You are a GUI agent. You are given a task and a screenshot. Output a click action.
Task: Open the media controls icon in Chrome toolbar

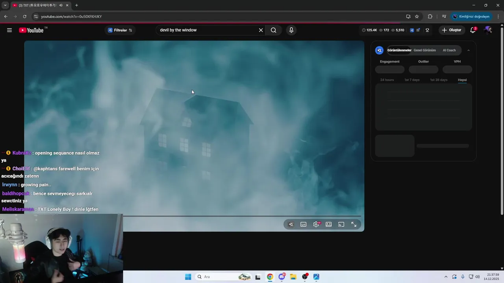point(444,17)
